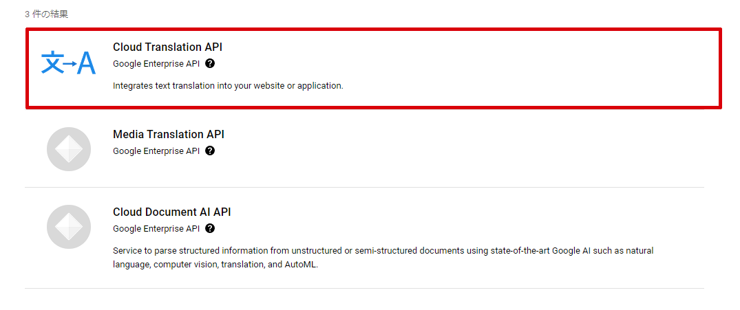Image resolution: width=740 pixels, height=310 pixels.
Task: Click the 文 character in the translate icon
Action: pyautogui.click(x=52, y=63)
